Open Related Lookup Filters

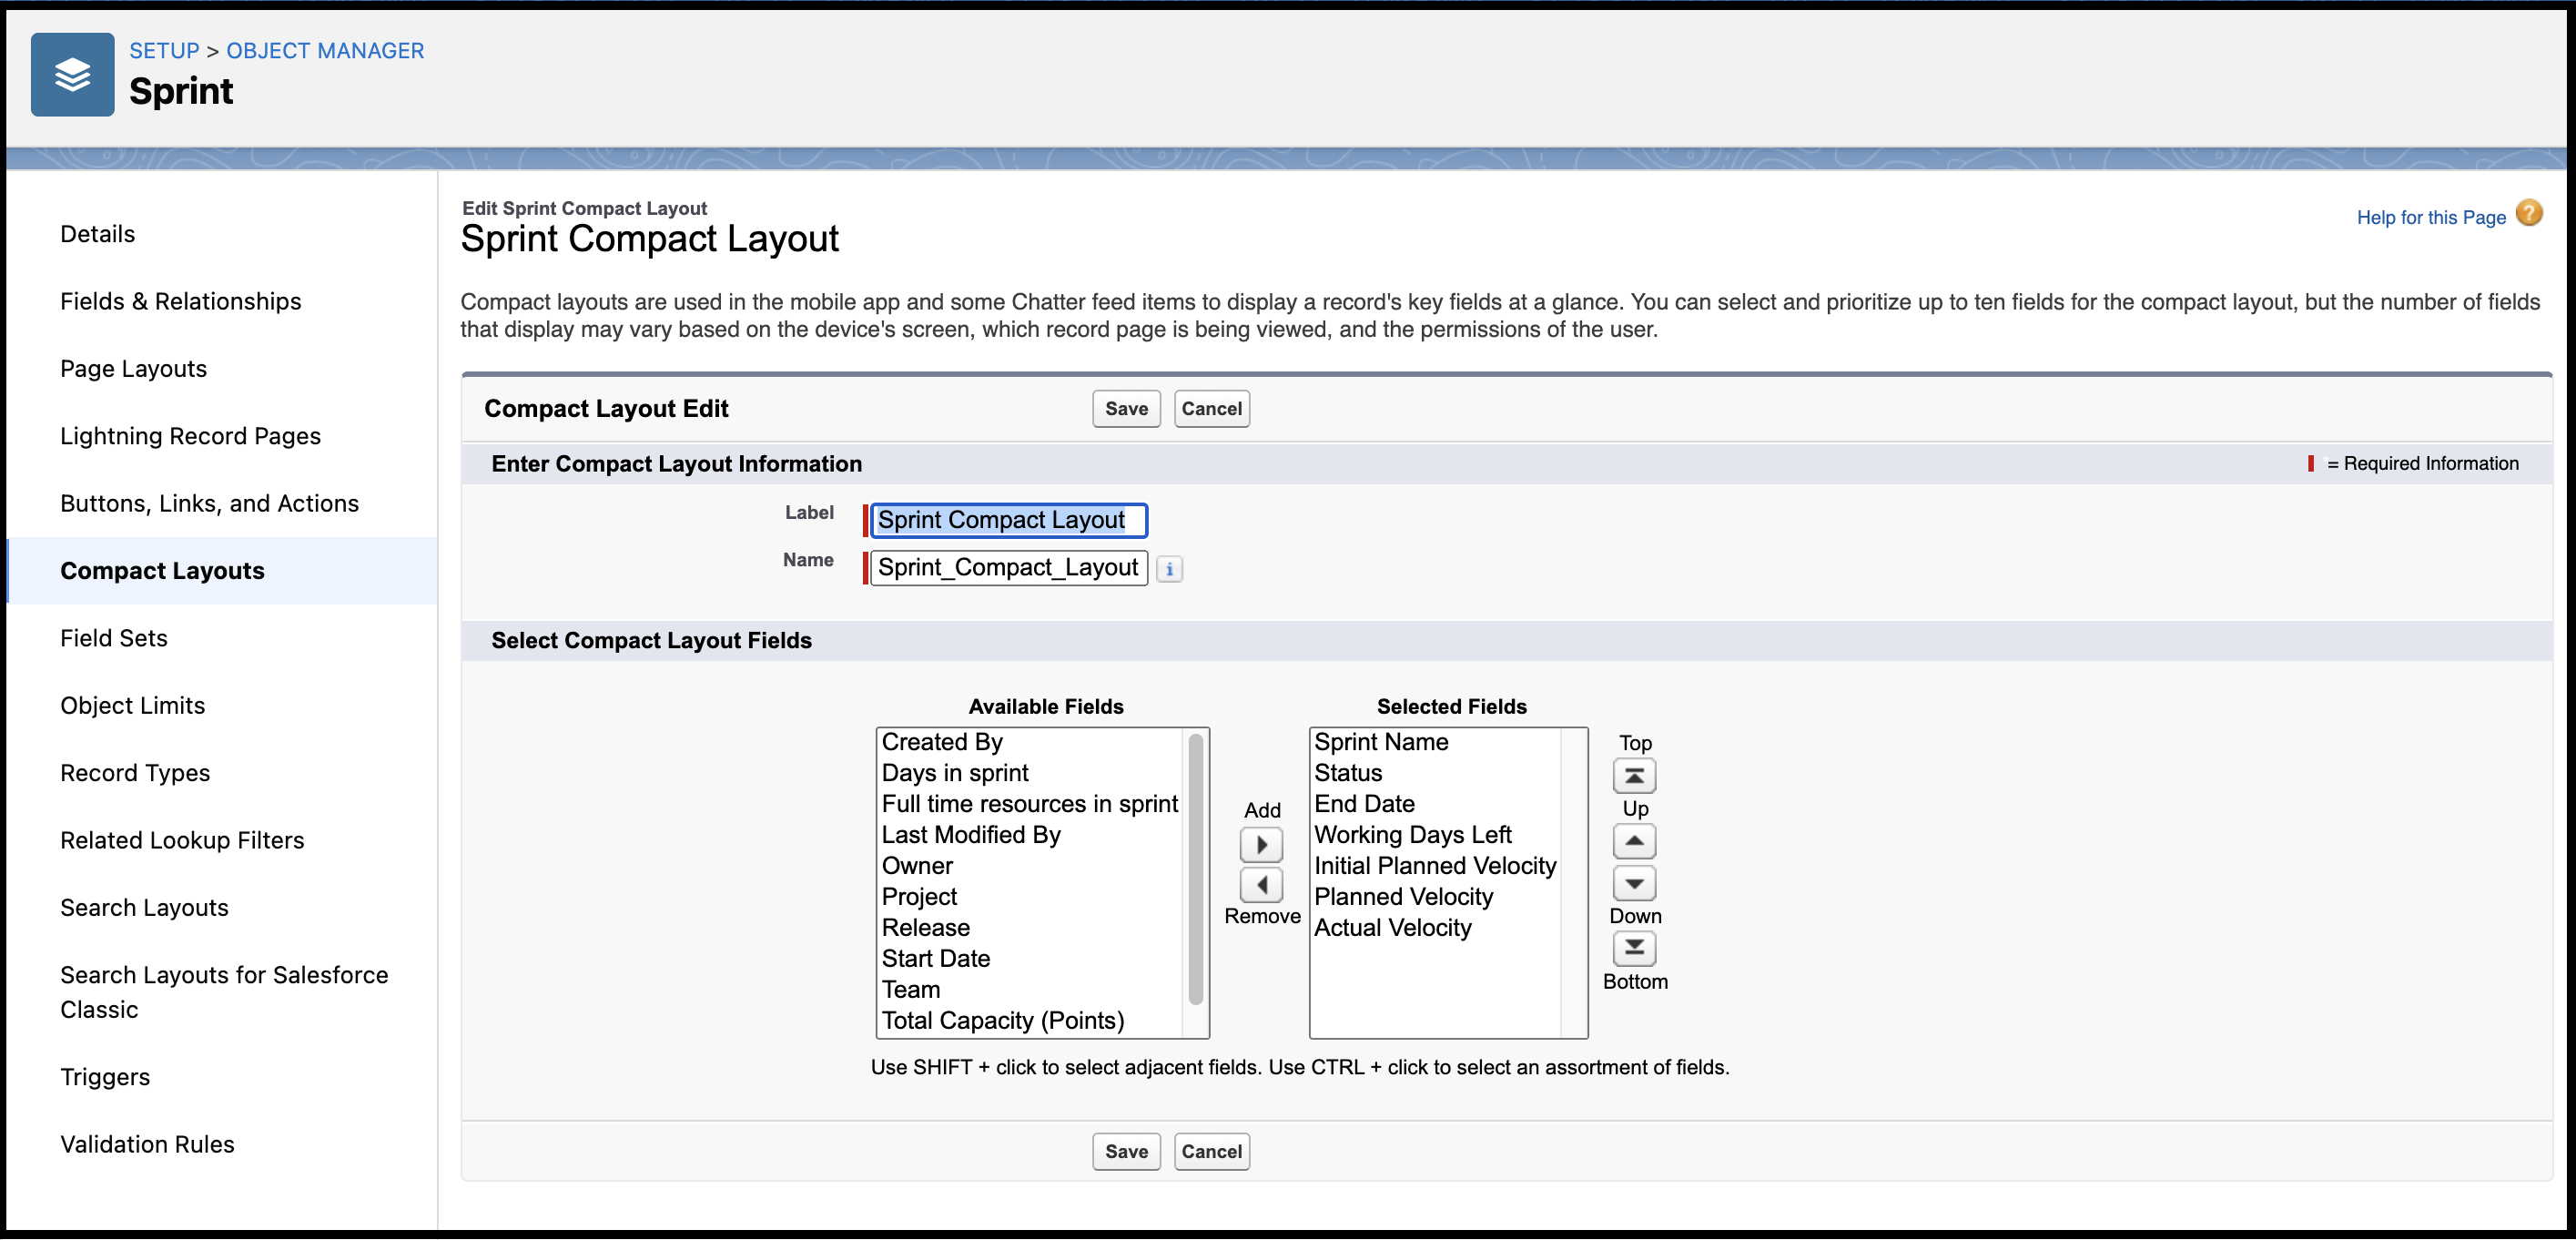tap(182, 840)
